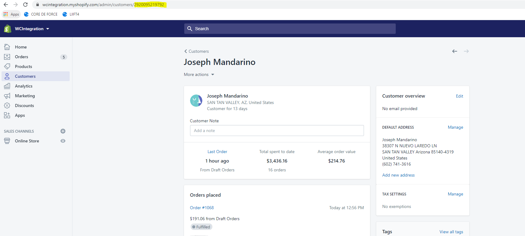525x236 pixels.
Task: Open Order #1068 link
Action: 202,208
